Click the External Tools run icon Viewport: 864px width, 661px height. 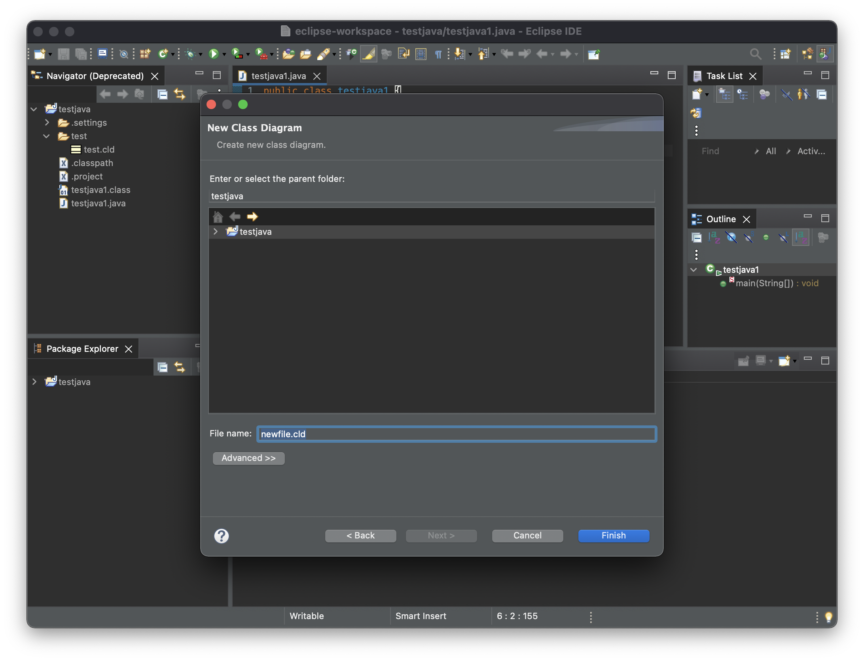click(x=261, y=54)
